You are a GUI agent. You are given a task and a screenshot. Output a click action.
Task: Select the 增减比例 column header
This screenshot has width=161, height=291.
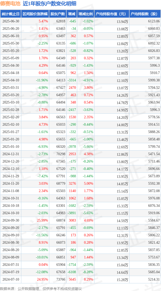(x=86, y=14)
